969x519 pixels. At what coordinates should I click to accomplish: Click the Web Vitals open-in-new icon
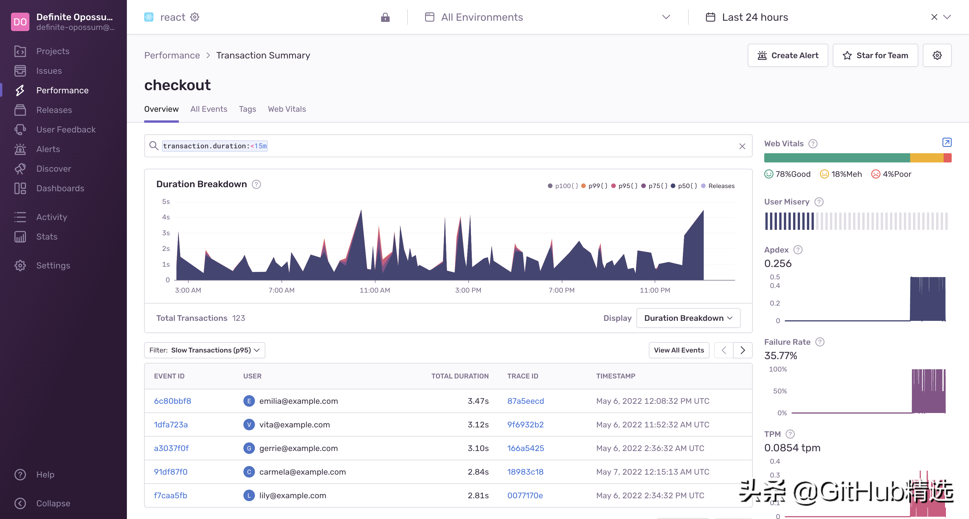click(x=947, y=142)
